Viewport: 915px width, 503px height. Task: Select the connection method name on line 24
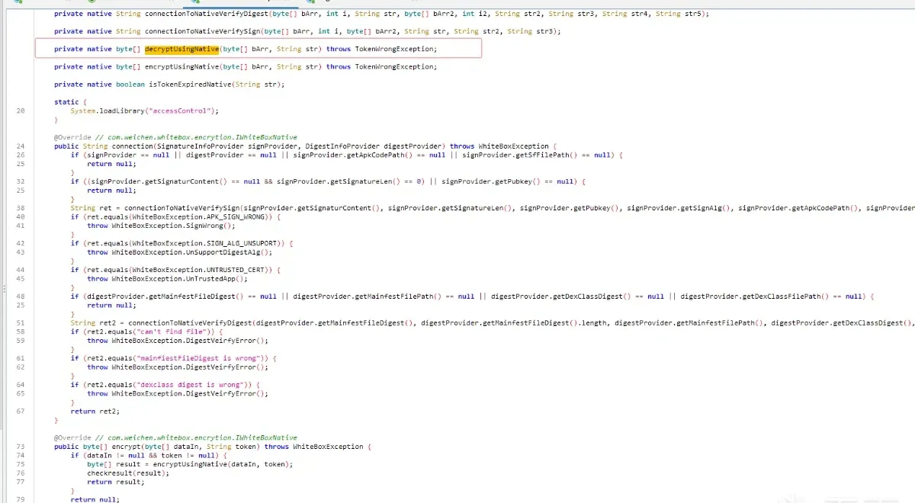[132, 146]
